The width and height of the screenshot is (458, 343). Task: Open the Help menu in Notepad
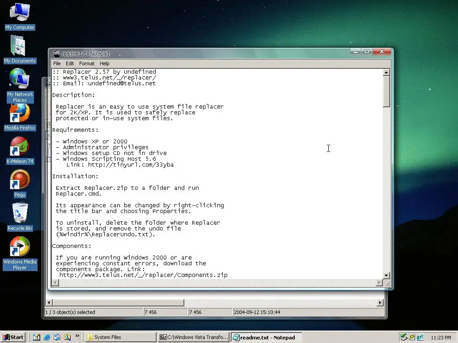(104, 63)
